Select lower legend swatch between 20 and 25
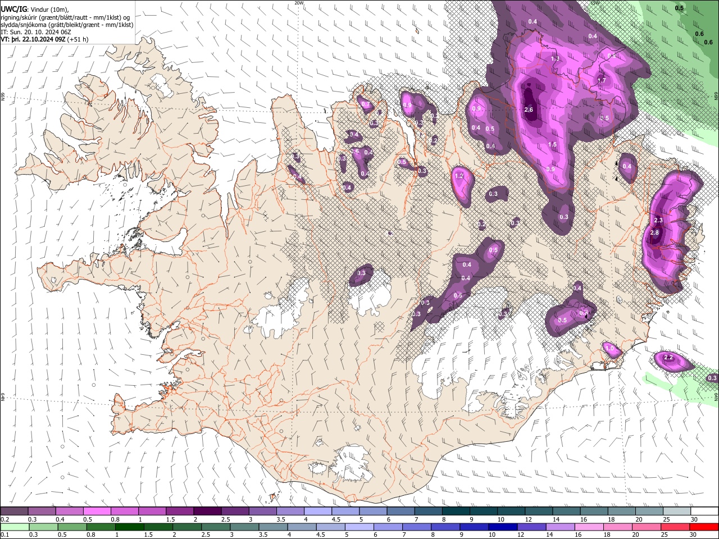 click(x=647, y=527)
